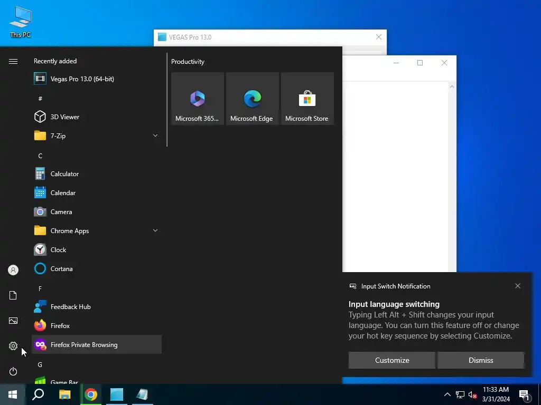Viewport: 541px width, 405px height.
Task: Click the letter F section header
Action: tap(40, 289)
